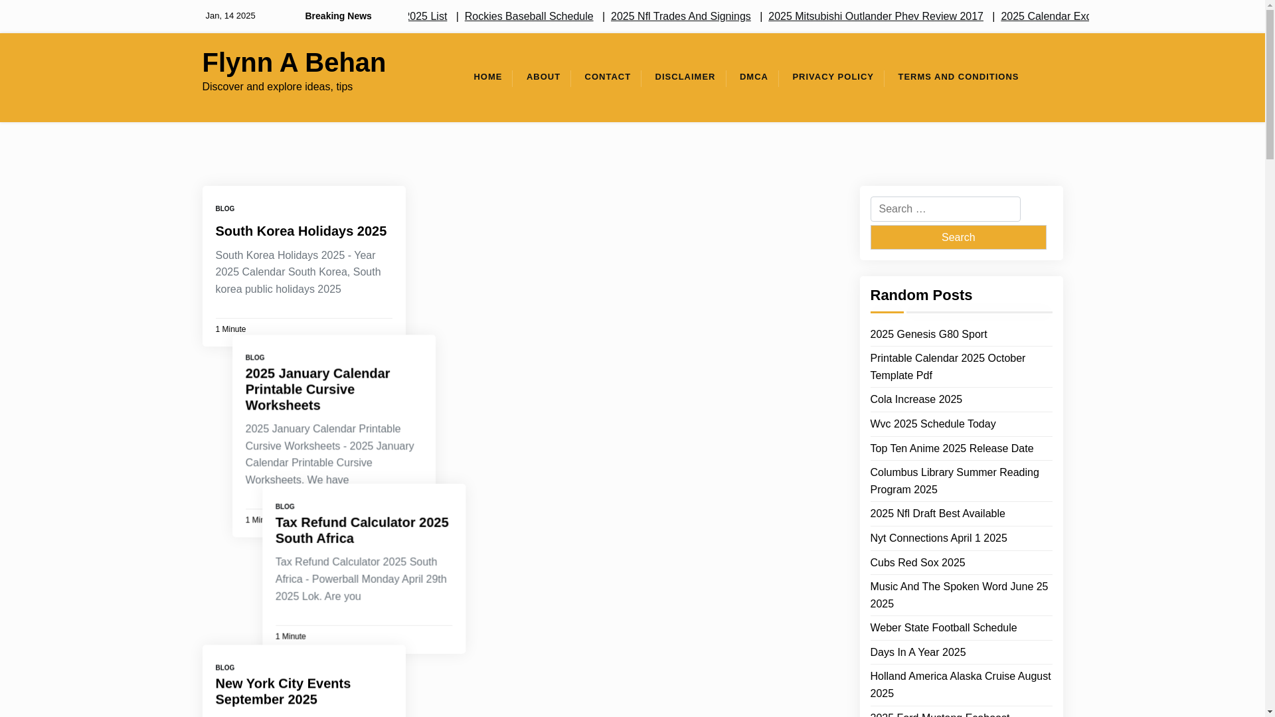Viewport: 1275px width, 717px height.
Task: Open Tax Refund Calculator 2025 South Africa post
Action: (x=362, y=530)
